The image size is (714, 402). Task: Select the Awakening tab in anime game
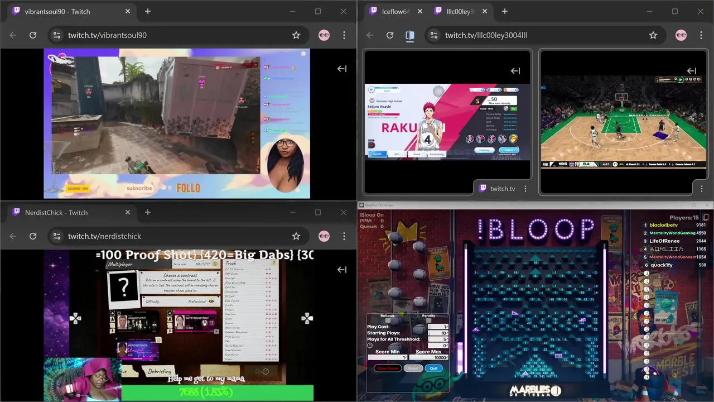tap(437, 154)
